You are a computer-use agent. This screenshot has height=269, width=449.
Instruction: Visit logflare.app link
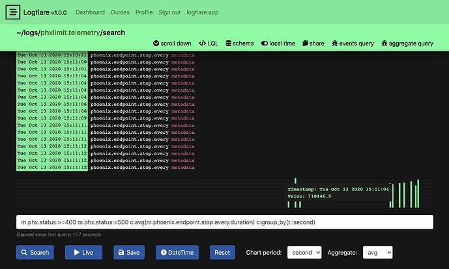tap(203, 12)
